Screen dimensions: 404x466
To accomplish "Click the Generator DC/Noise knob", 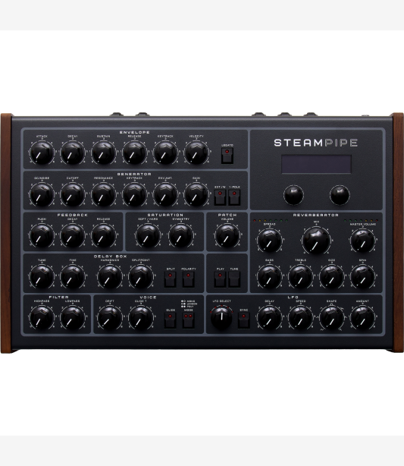I will [x=42, y=194].
